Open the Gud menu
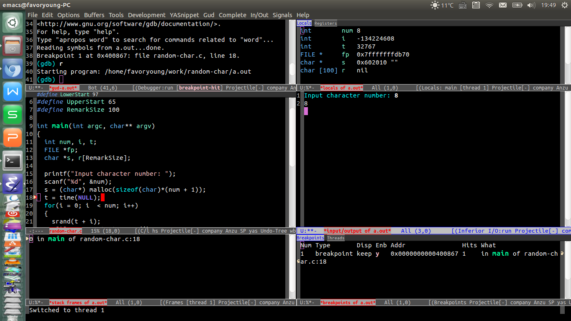This screenshot has height=321, width=571. point(209,15)
